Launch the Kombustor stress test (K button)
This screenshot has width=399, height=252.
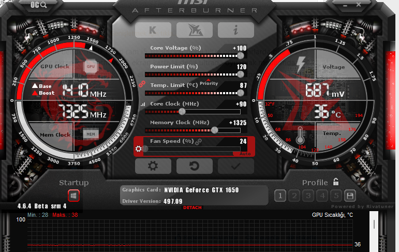coord(153,30)
